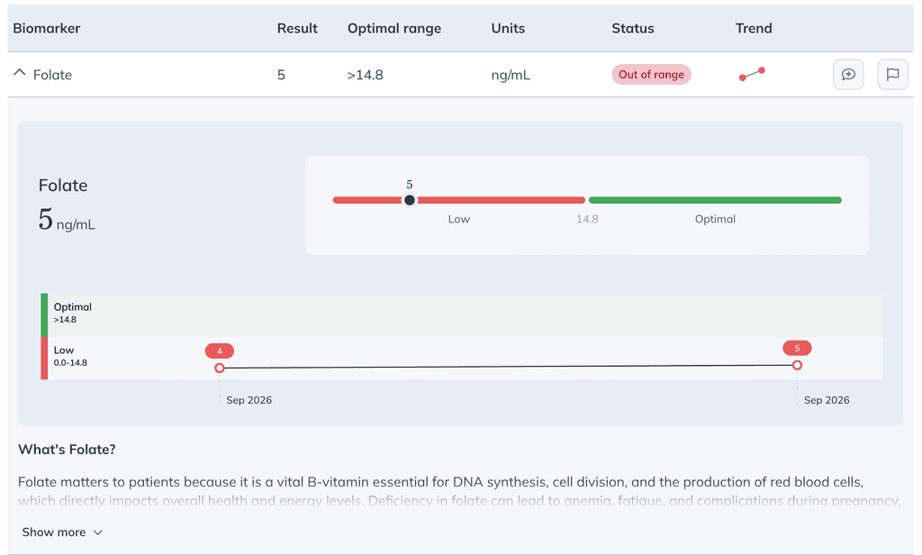Click the Biomarker column header

point(47,28)
